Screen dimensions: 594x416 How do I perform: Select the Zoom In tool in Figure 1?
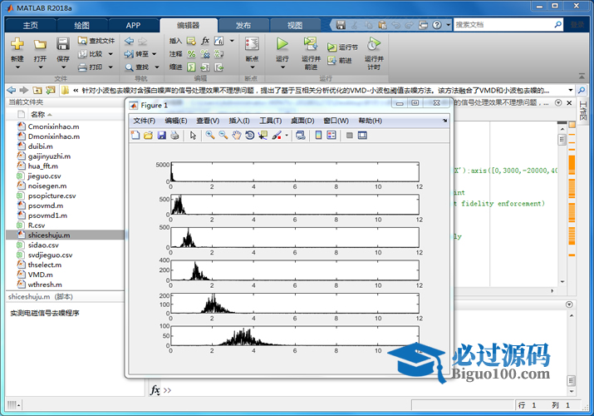point(210,136)
